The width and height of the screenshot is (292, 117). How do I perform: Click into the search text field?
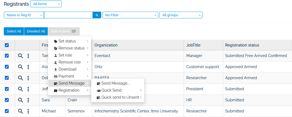[x=68, y=15]
